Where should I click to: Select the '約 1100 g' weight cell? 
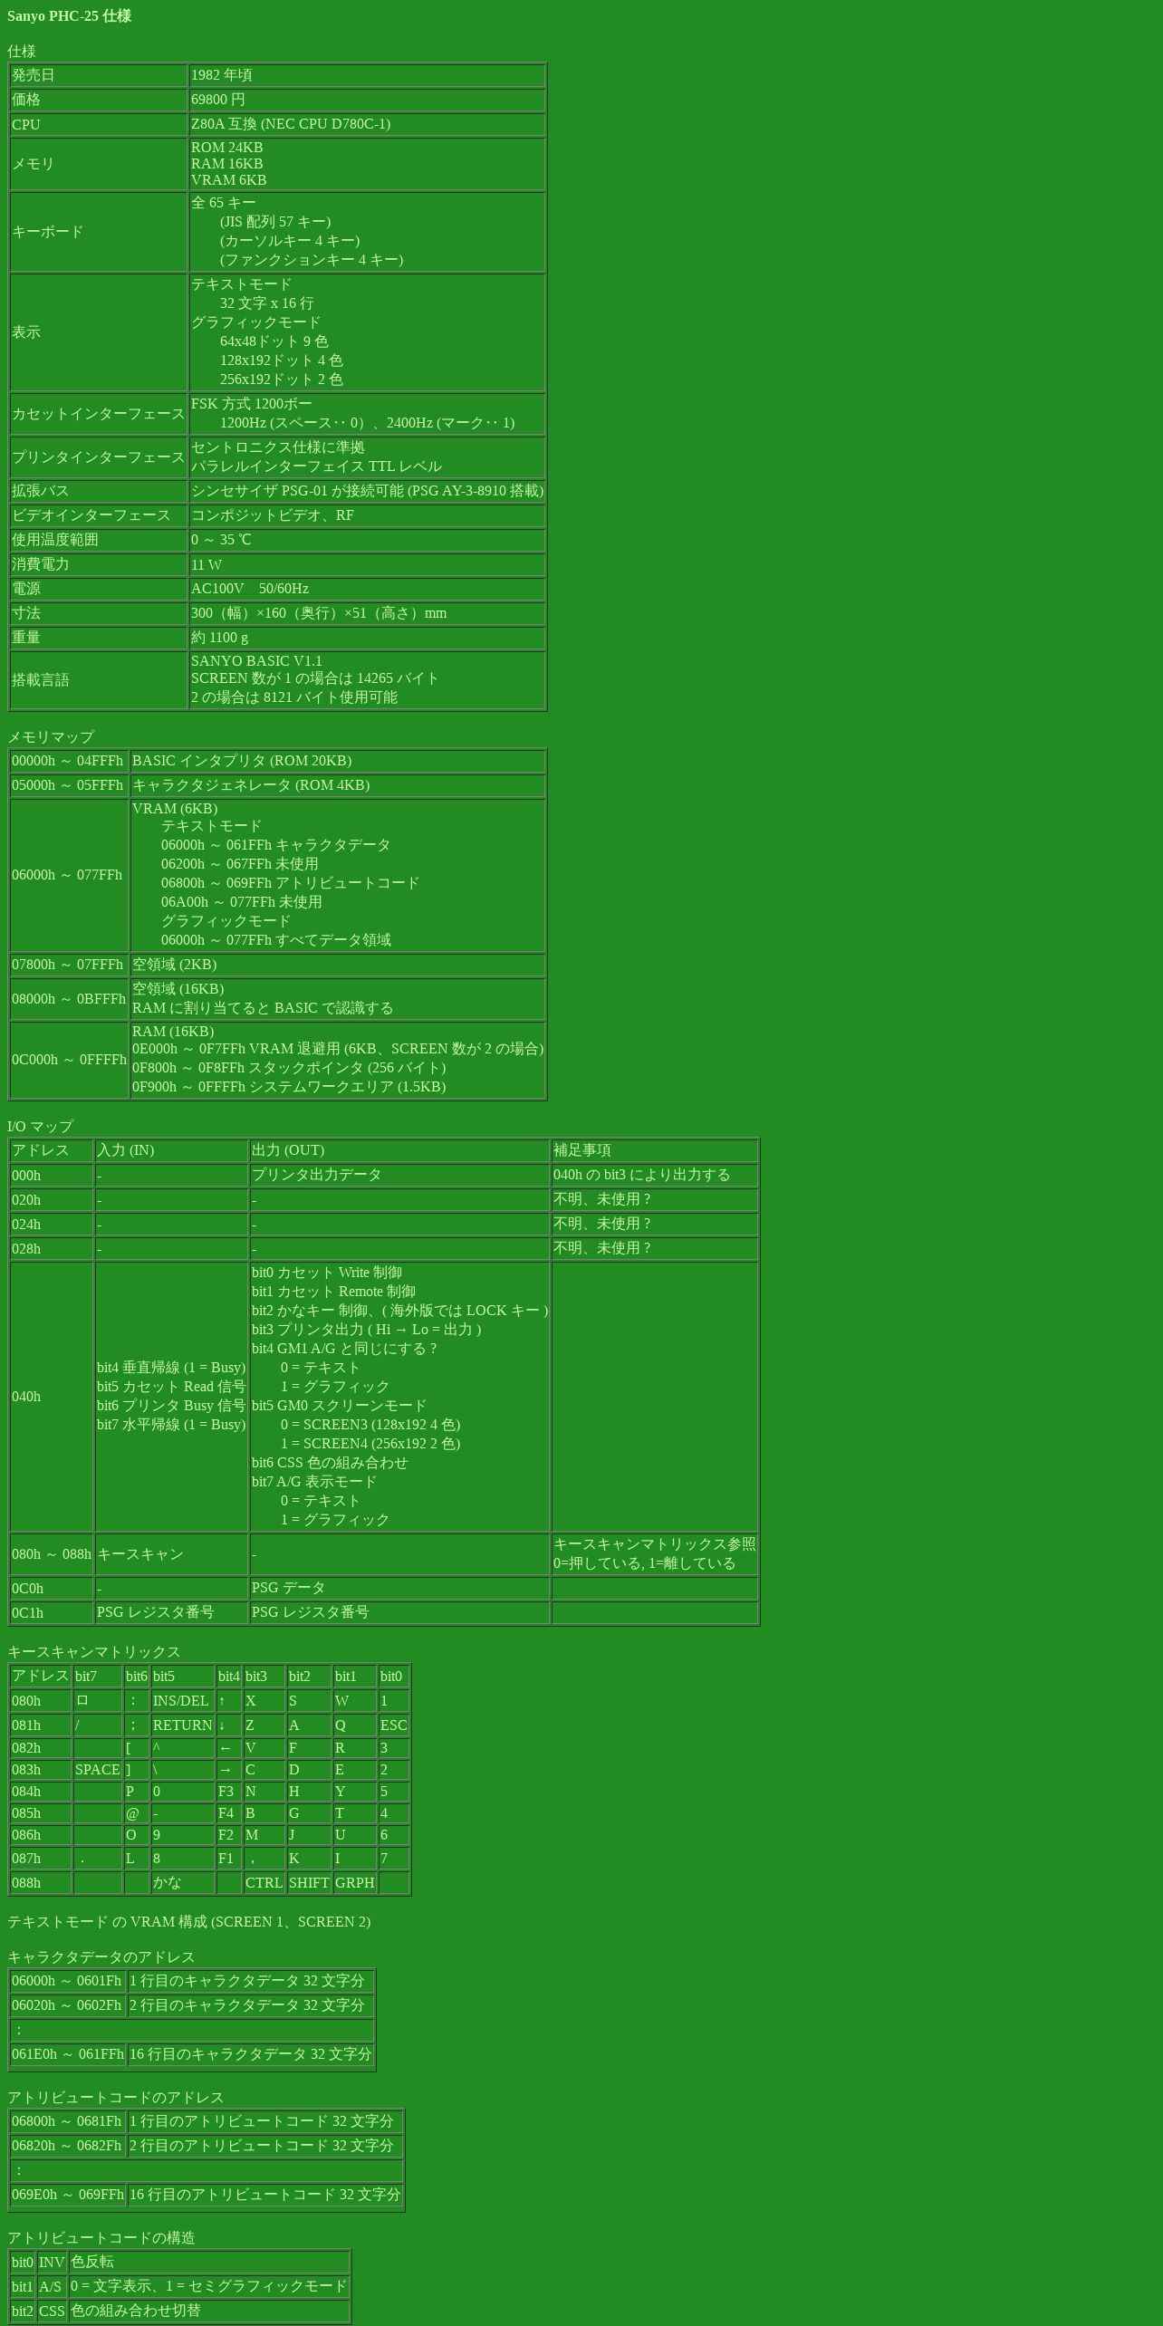[x=367, y=638]
